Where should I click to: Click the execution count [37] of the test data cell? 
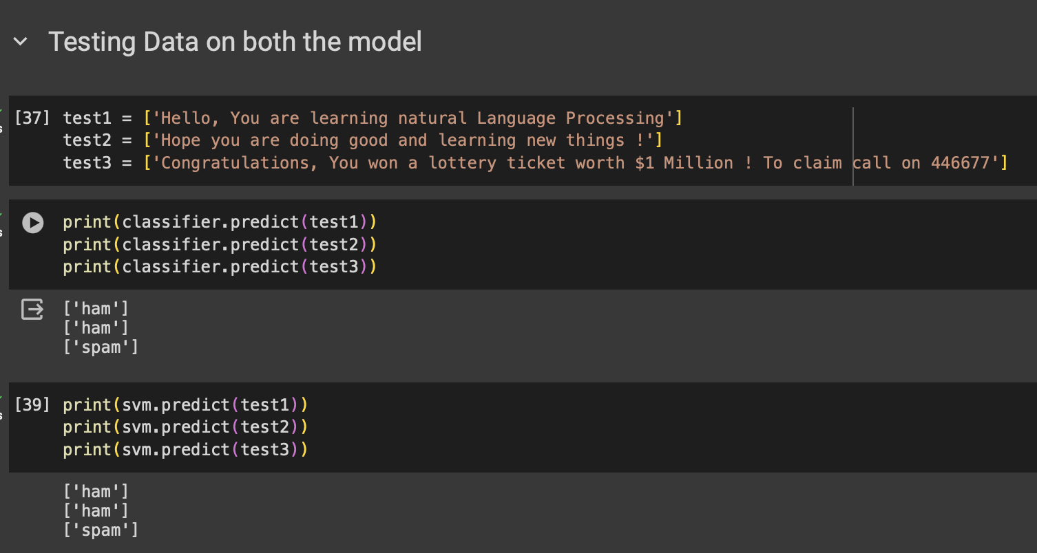32,118
